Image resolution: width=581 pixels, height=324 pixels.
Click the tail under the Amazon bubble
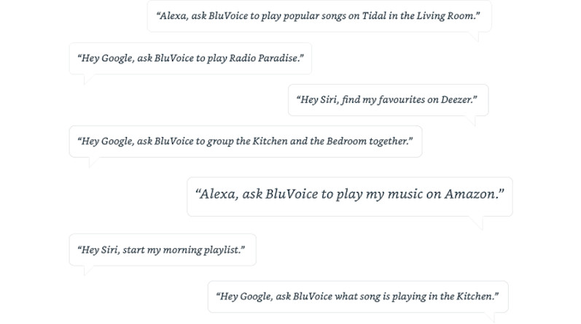pyautogui.click(x=477, y=223)
